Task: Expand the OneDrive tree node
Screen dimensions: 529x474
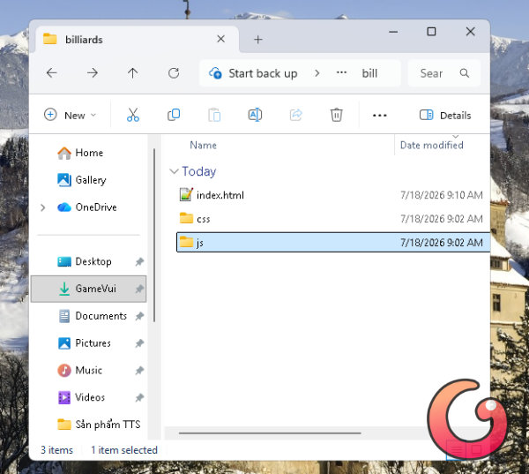Action: [x=43, y=207]
